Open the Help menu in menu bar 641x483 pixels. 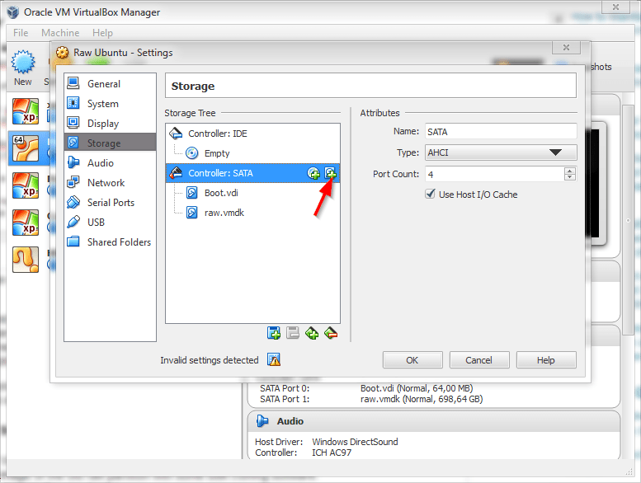click(x=102, y=33)
